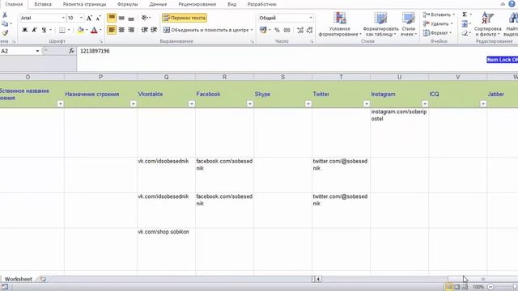
Task: Increase decimal places
Action: 300,30
